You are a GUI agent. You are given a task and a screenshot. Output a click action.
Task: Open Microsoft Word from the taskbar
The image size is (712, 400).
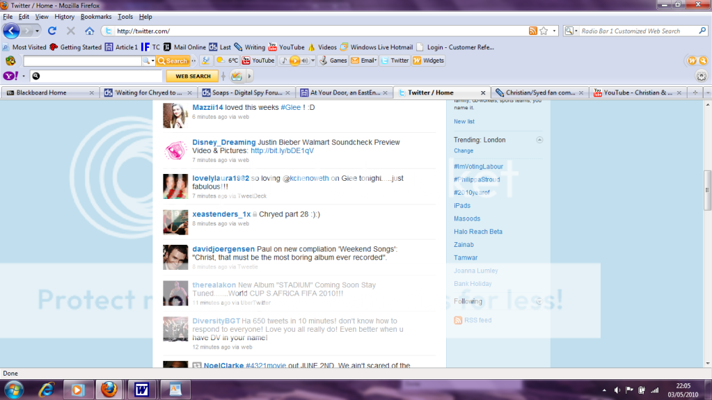point(142,388)
